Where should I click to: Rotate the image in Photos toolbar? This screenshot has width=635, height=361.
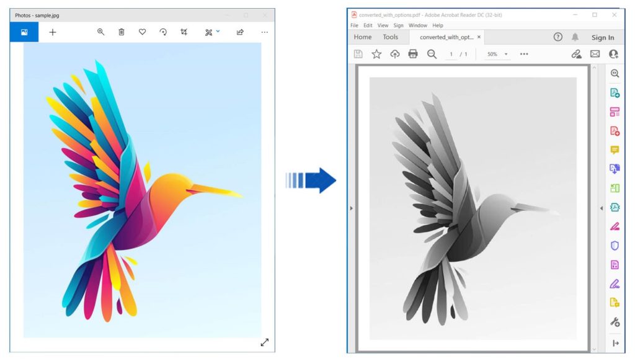tap(163, 32)
